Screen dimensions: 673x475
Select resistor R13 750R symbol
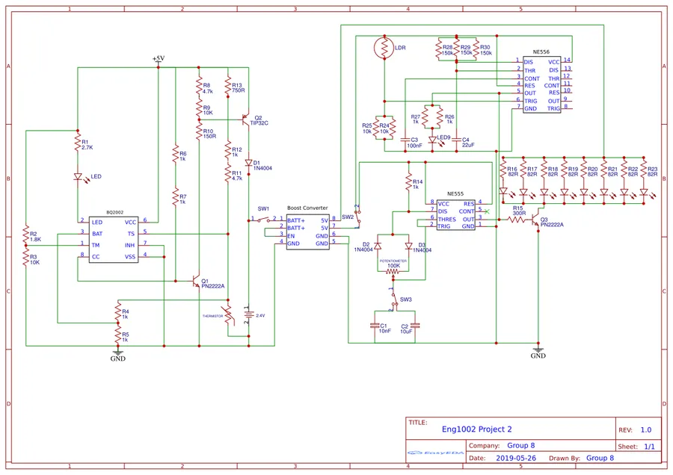click(228, 86)
